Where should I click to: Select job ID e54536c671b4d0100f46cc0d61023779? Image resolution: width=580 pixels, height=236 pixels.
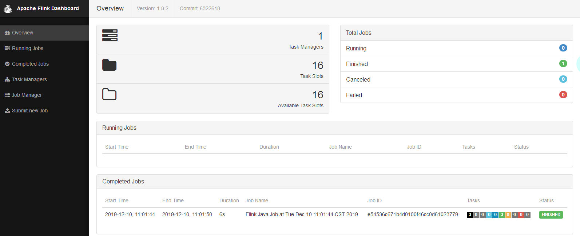[x=413, y=214]
